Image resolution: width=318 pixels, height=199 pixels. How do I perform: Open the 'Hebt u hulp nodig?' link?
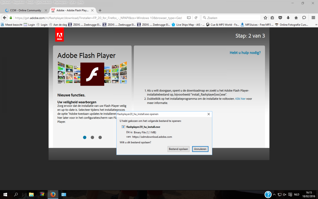click(245, 53)
